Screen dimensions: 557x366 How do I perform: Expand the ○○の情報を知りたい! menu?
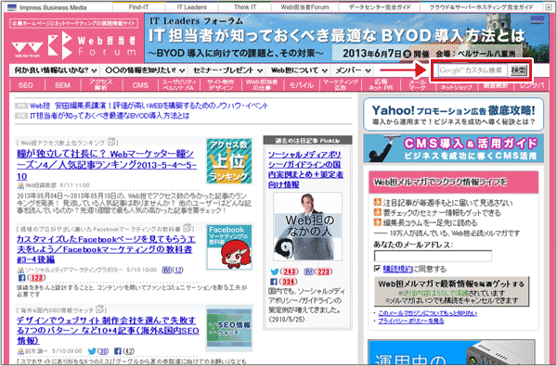coord(145,70)
